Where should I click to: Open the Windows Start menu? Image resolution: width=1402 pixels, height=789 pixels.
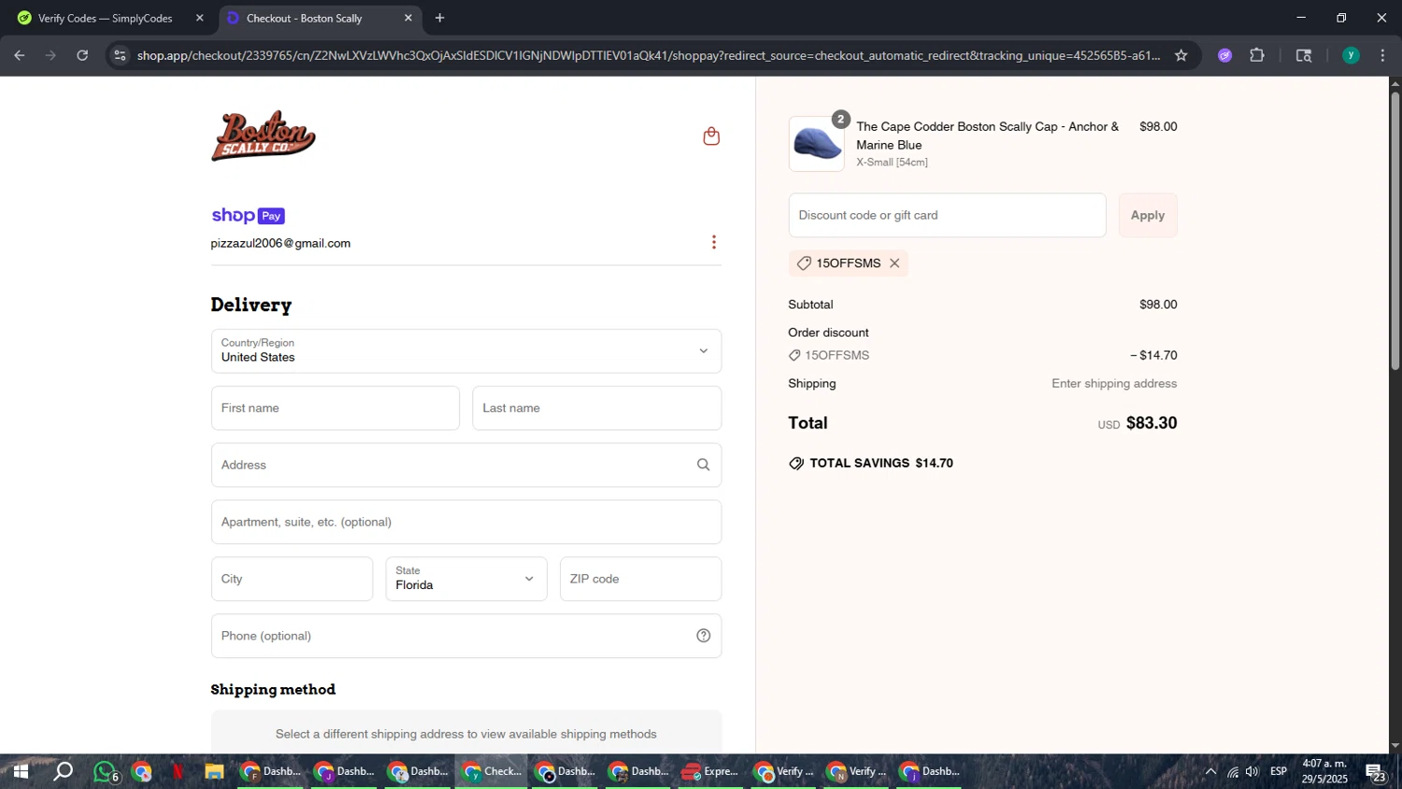coord(21,772)
